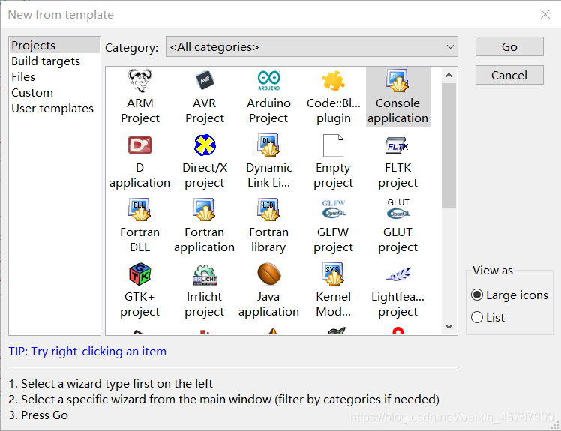561x431 pixels.
Task: Pick the GTK+ project cube icon
Action: click(140, 274)
